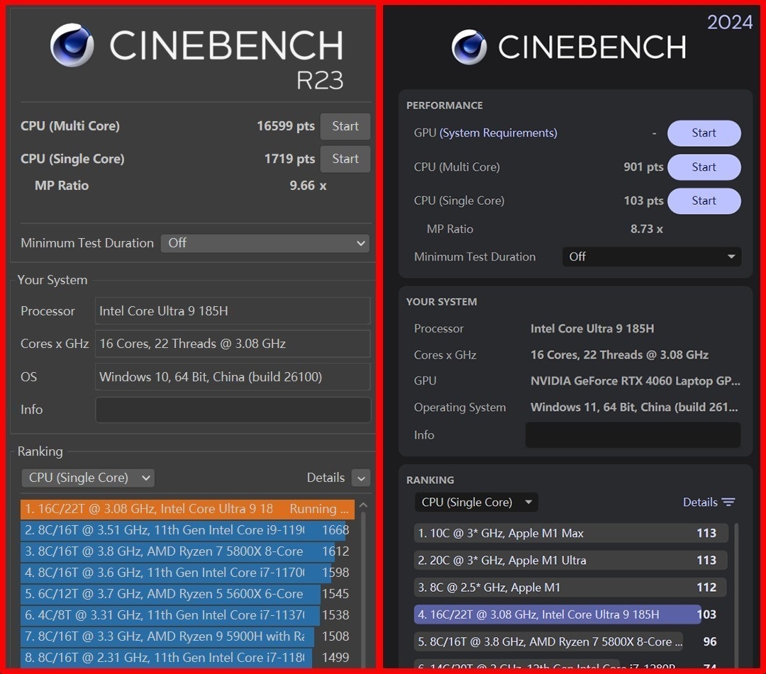Start the R23 CPU Multi Core test
The image size is (766, 674).
[345, 126]
